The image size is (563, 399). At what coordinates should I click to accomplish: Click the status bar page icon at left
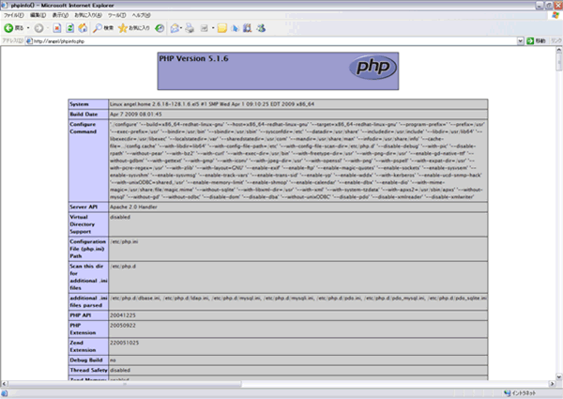point(5,393)
